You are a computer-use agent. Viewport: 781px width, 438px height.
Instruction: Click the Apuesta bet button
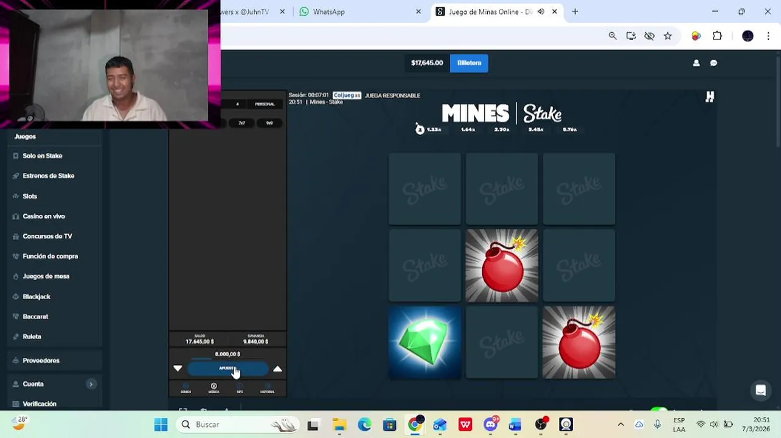coord(227,369)
